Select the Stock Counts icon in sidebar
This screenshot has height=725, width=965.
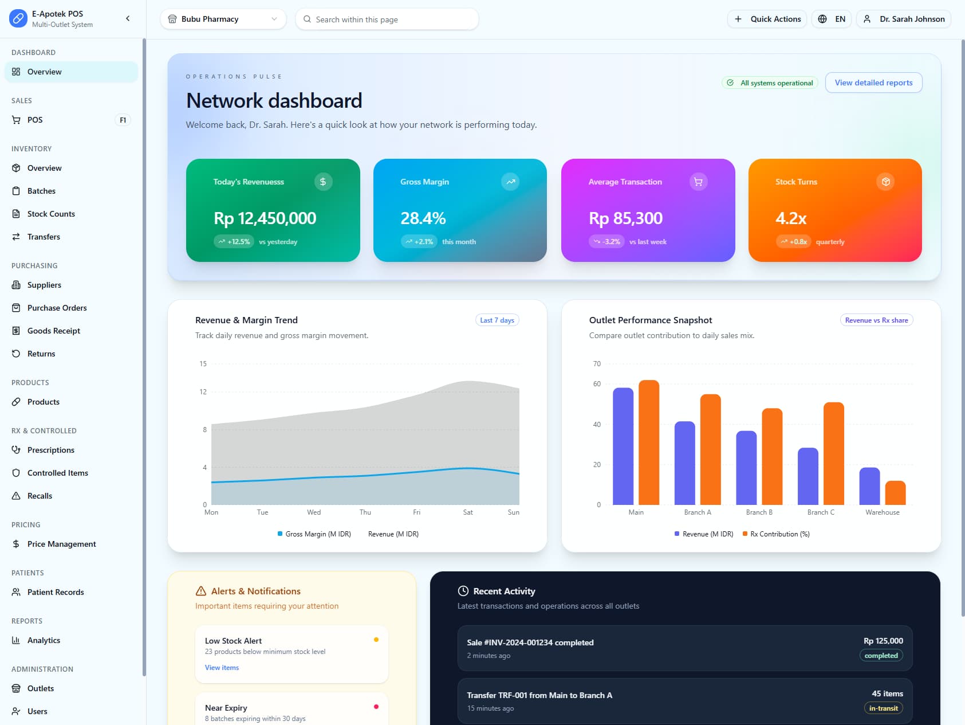pyautogui.click(x=16, y=214)
